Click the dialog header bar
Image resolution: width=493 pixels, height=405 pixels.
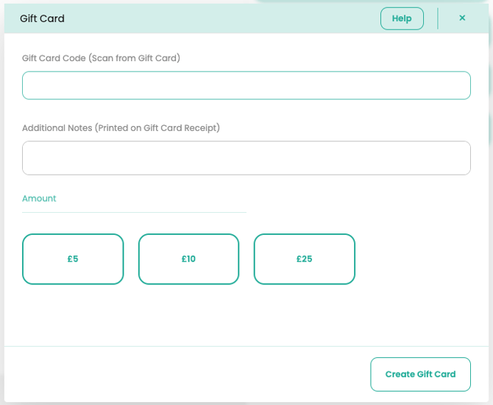(x=221, y=18)
